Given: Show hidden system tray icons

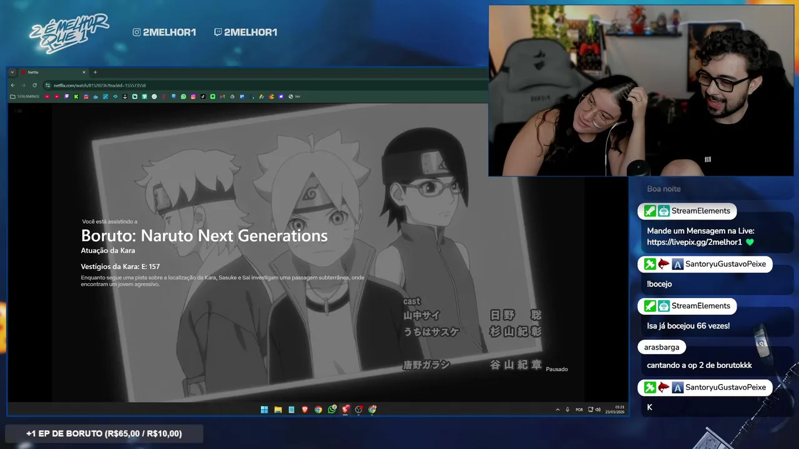Looking at the screenshot, I should (557, 410).
